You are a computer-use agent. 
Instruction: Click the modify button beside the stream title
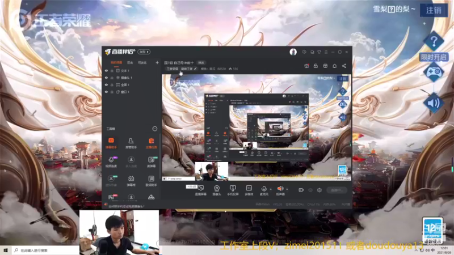[x=201, y=62]
